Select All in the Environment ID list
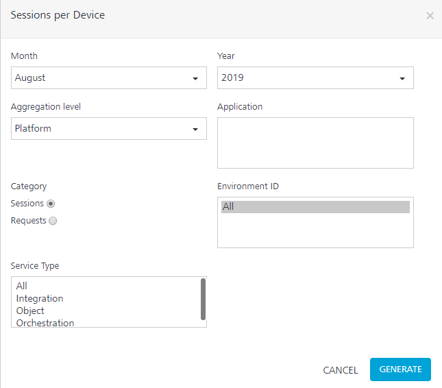 coord(315,206)
